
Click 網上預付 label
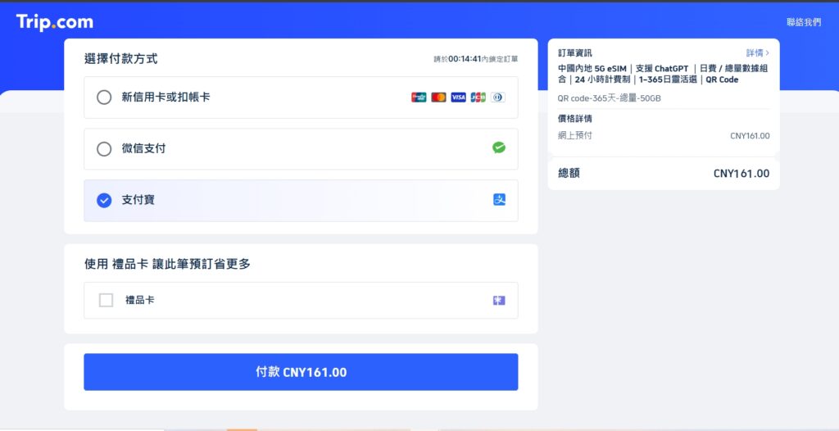pyautogui.click(x=574, y=135)
